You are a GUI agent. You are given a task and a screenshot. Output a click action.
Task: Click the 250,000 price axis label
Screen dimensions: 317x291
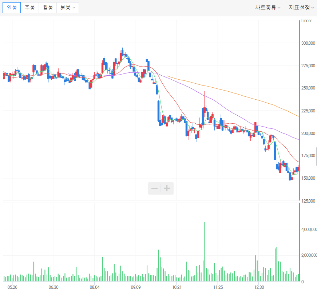tap(308, 88)
